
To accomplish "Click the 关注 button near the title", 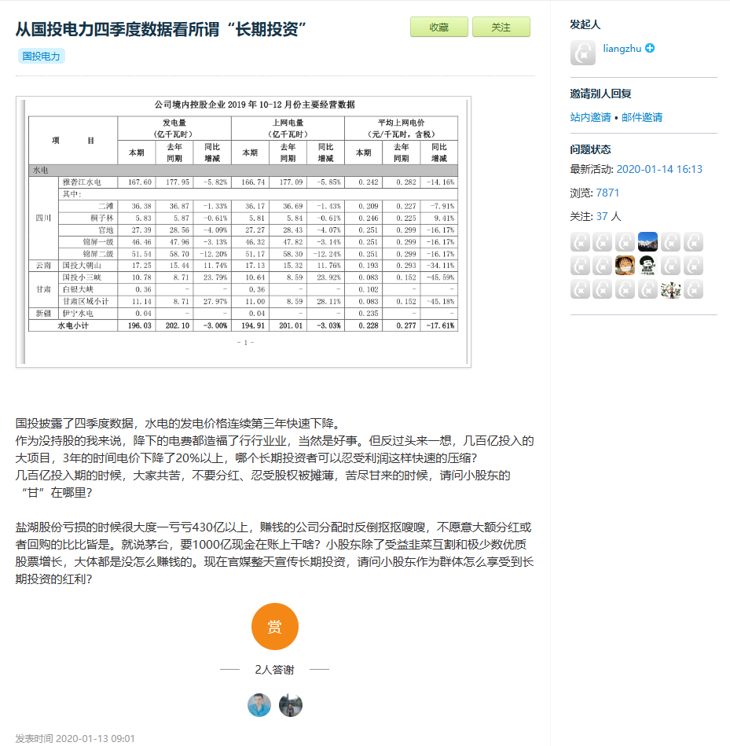I will pyautogui.click(x=501, y=27).
